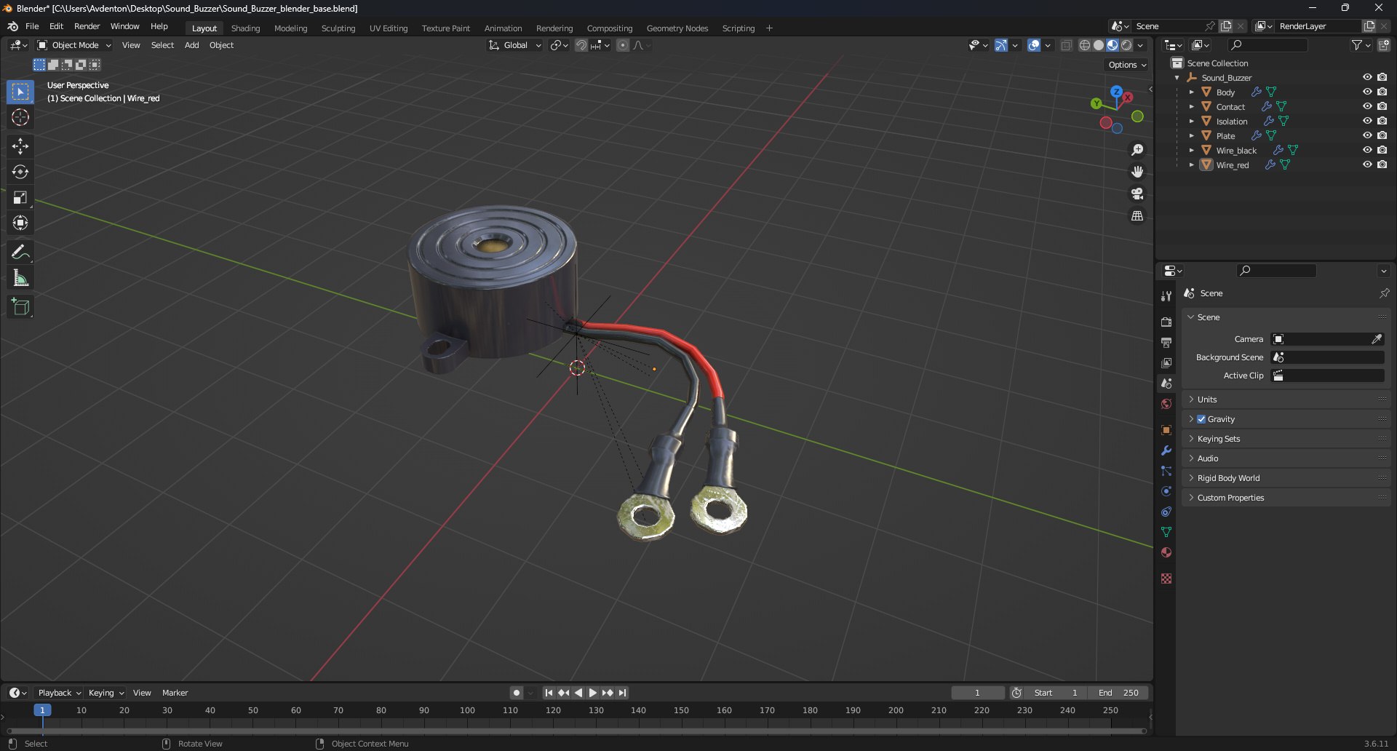Screen dimensions: 1397x751
Task: Select the Scale tool
Action: coord(20,197)
